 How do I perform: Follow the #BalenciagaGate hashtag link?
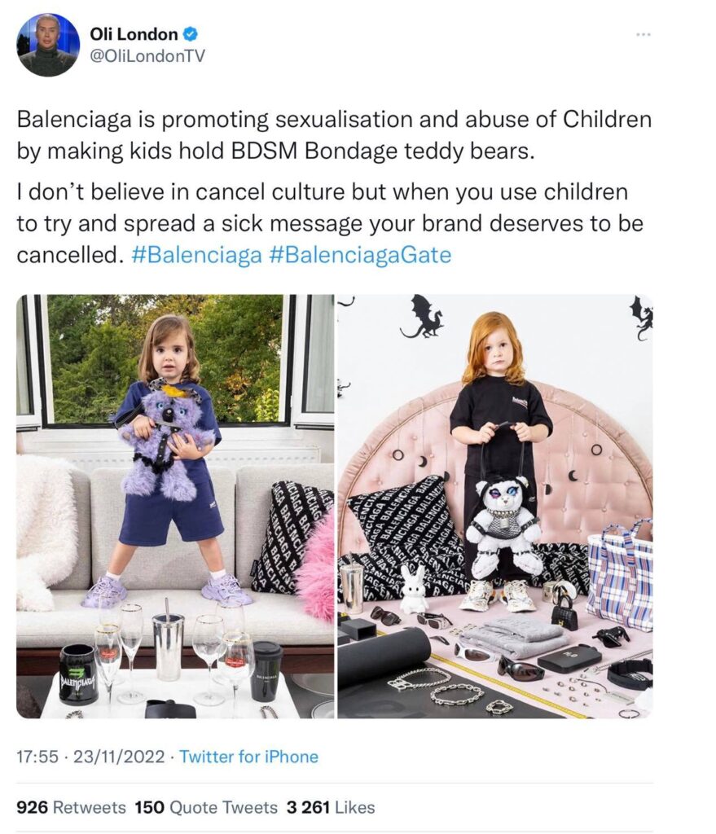pos(361,255)
